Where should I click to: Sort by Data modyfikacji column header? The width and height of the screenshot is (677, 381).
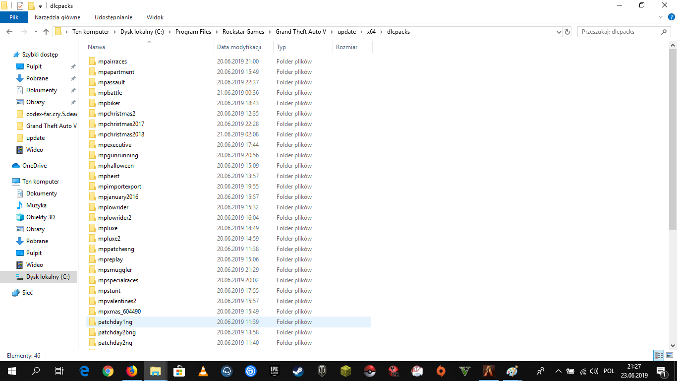244,47
